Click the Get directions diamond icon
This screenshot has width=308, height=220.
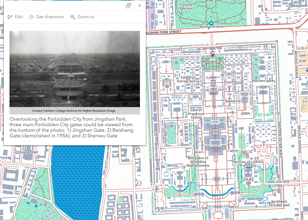(31, 17)
